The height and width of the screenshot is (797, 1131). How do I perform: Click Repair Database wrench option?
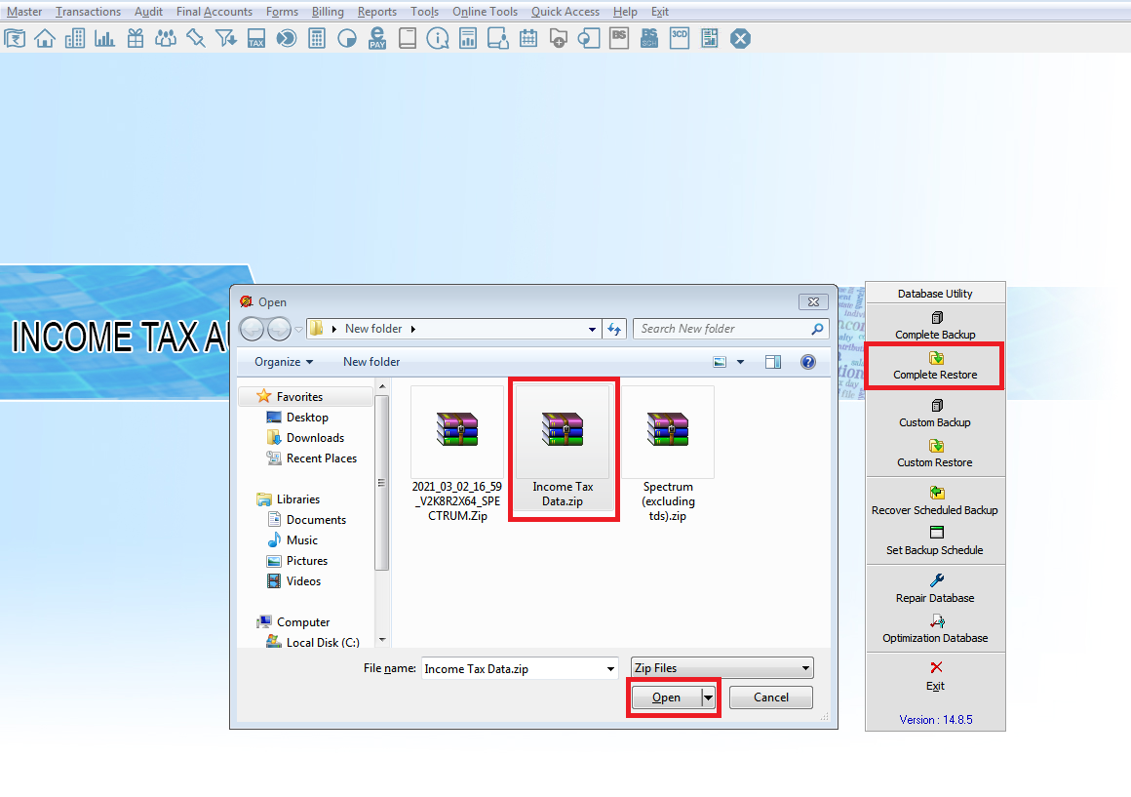(936, 590)
